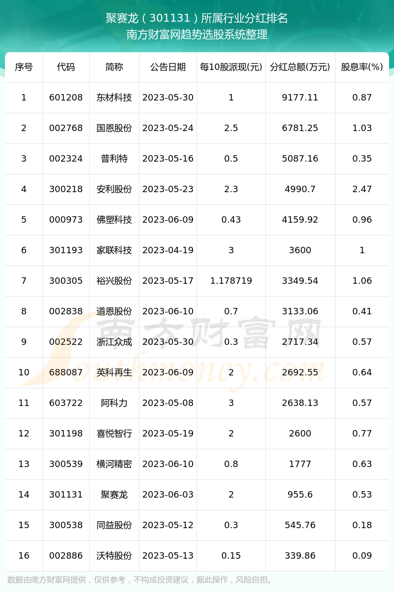Click stock code 300305
Screen dimensions: 394x604
(66, 281)
